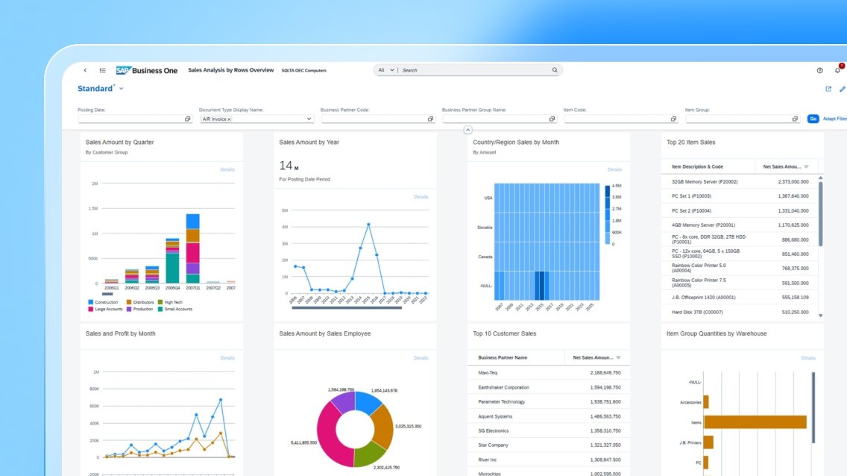This screenshot has width=847, height=476.
Task: Click the Construction legend color swatch
Action: (91, 303)
